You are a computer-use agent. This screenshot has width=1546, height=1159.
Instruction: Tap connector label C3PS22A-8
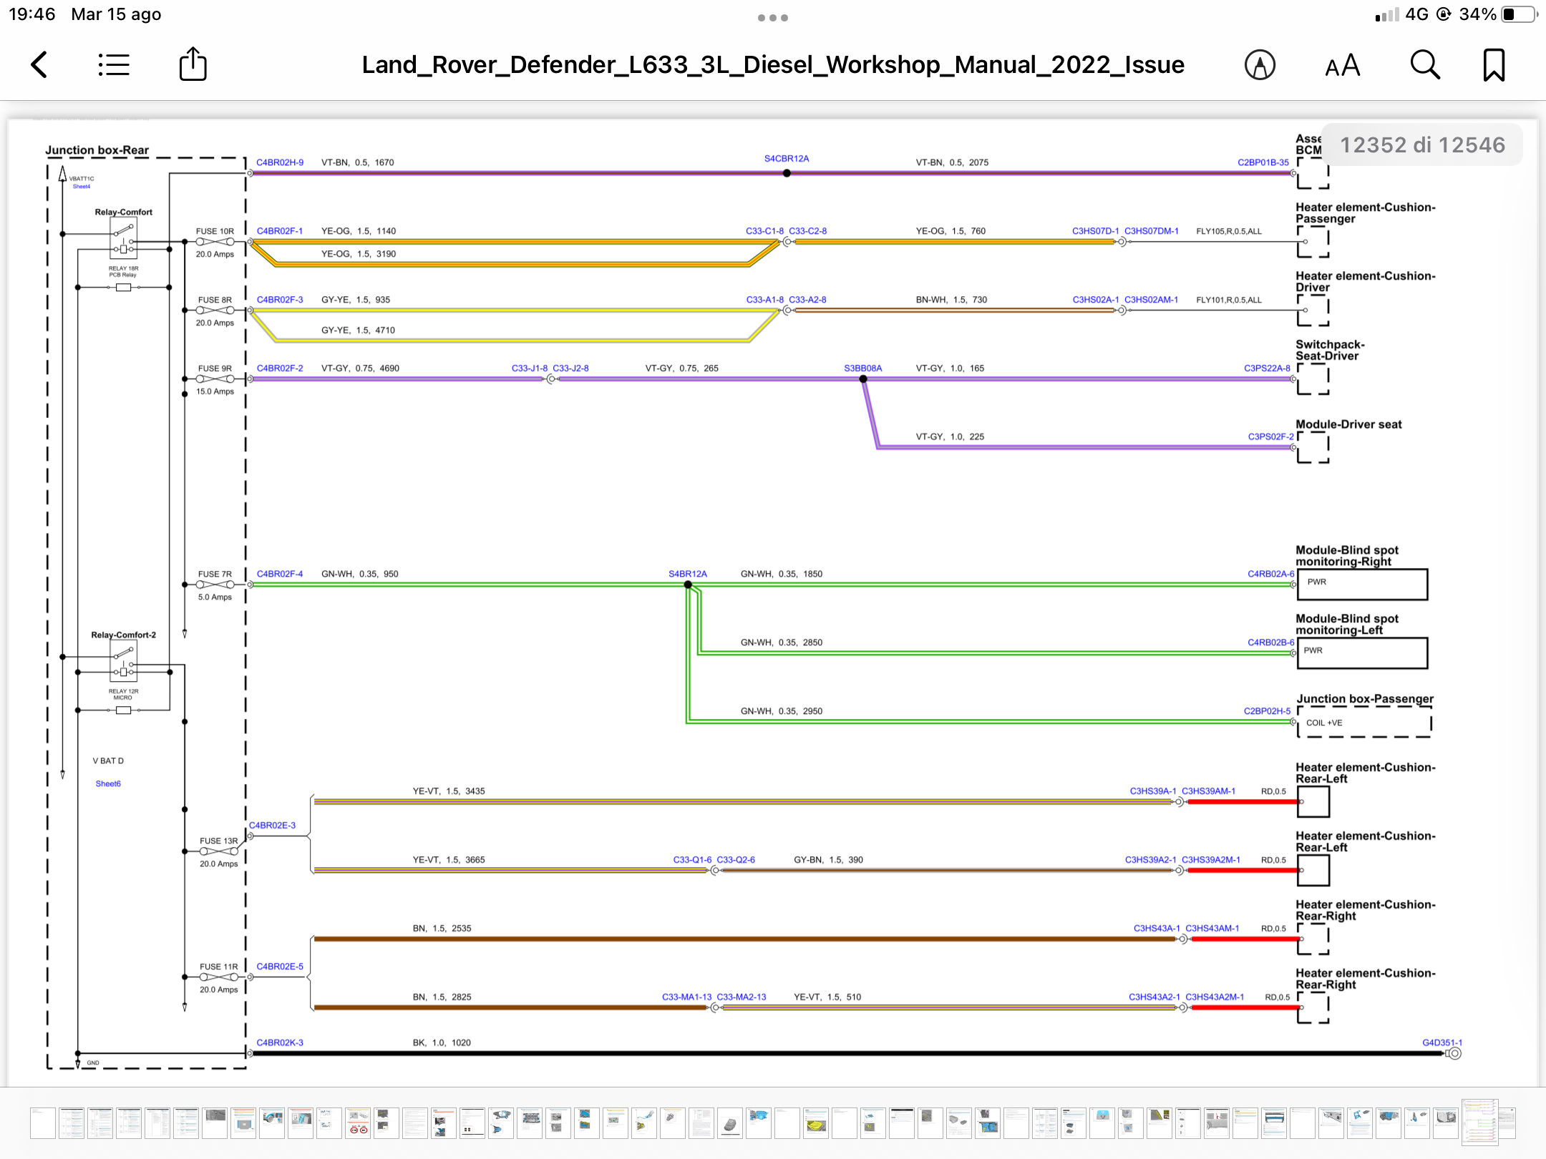[x=1267, y=368]
